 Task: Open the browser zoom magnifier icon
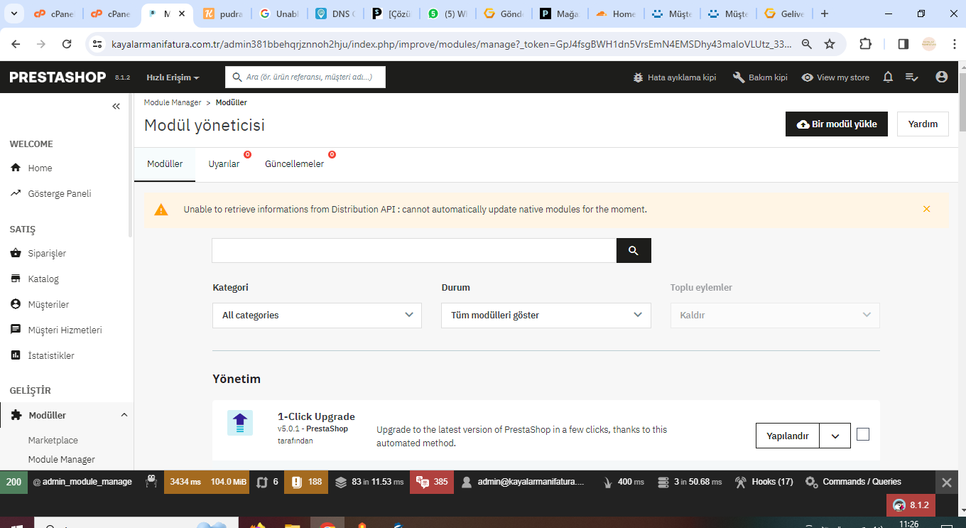pos(807,44)
